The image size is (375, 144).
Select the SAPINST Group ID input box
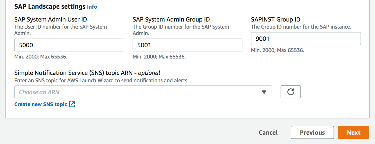[x=306, y=39]
